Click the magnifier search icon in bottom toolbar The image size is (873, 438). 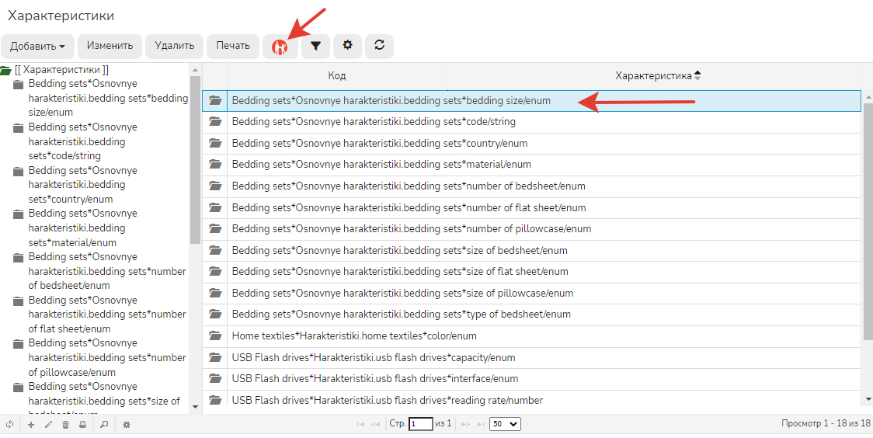coord(103,425)
